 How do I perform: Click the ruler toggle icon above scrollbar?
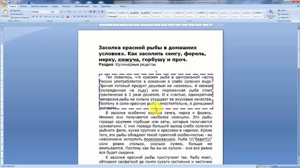[x=299, y=25]
